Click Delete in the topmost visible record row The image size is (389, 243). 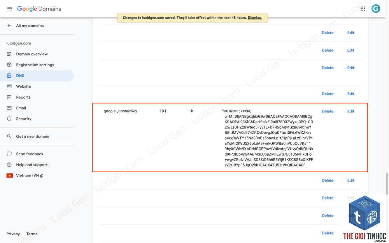click(x=328, y=33)
